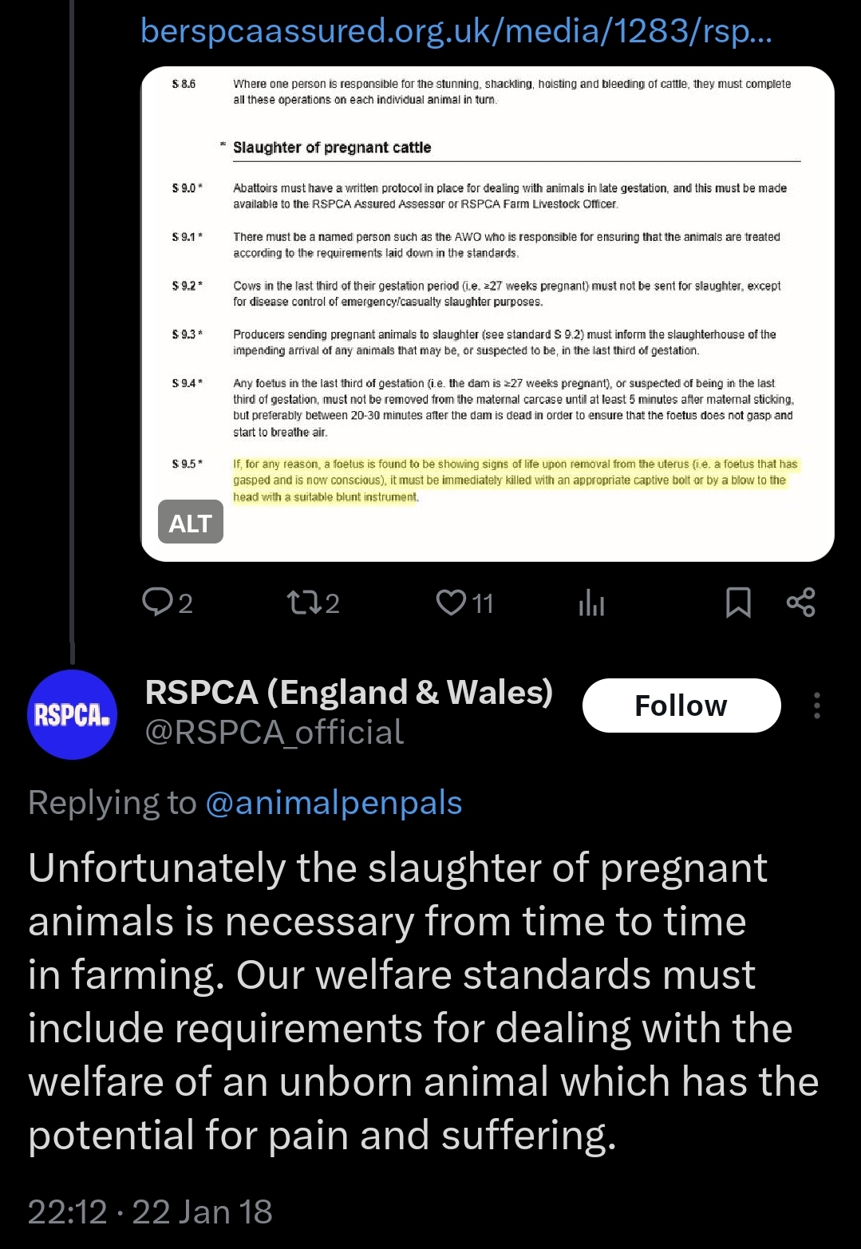
Task: Tap the like count of 11
Action: click(x=483, y=603)
